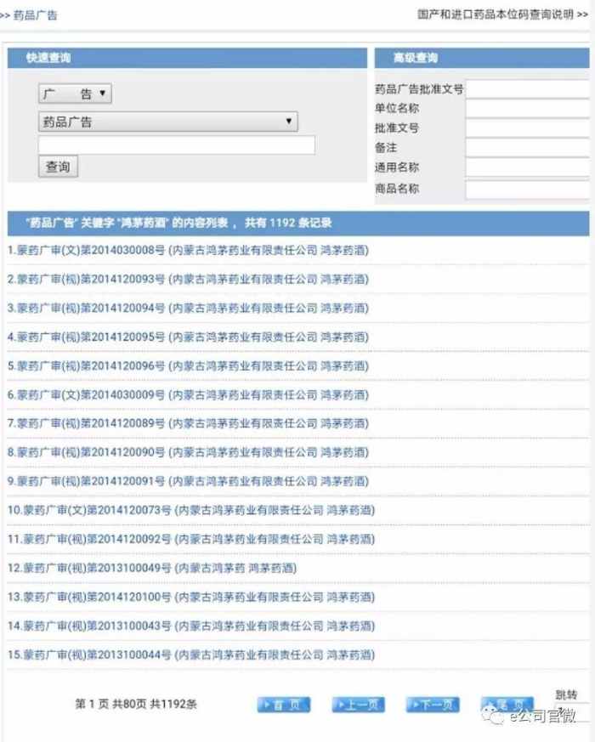Image resolution: width=595 pixels, height=742 pixels.
Task: Open record 7 蒙药广审(视)第2014120089号
Action: point(188,423)
